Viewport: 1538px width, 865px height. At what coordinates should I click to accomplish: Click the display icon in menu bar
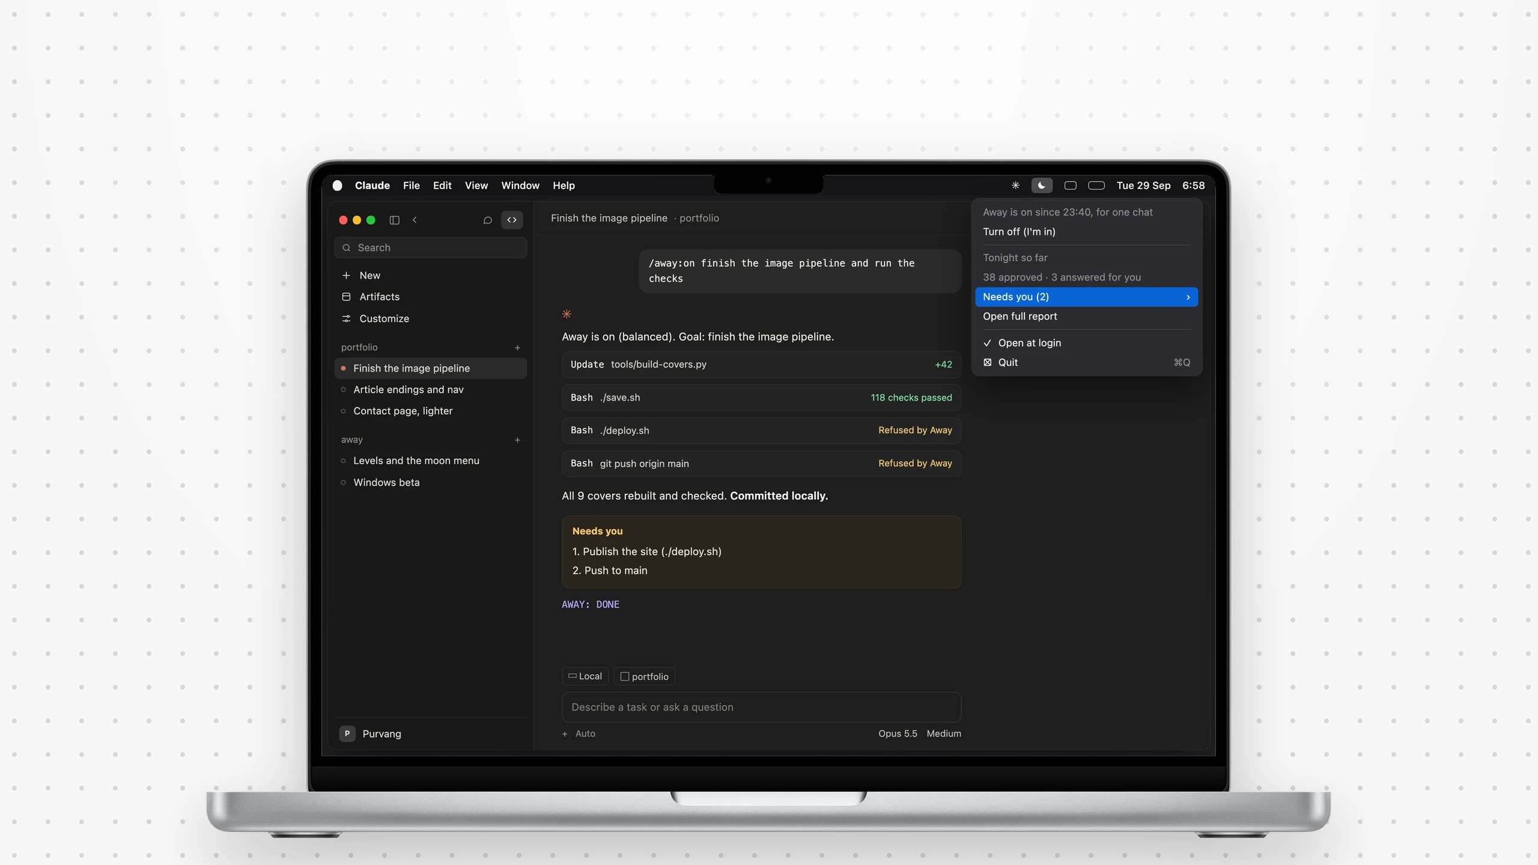(1070, 186)
